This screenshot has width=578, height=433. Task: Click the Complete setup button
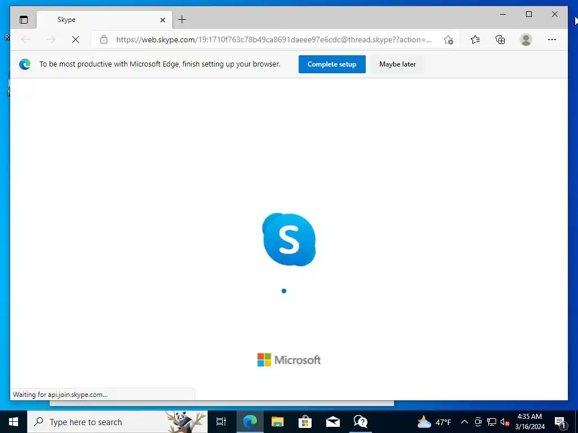click(332, 64)
